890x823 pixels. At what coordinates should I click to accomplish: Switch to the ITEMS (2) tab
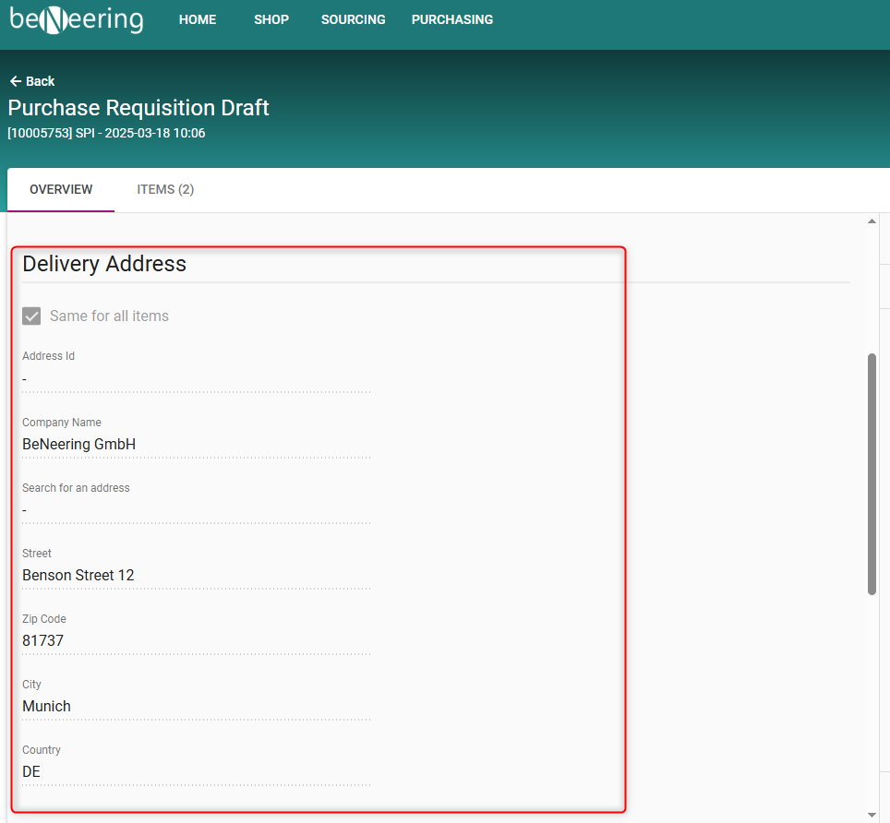165,190
